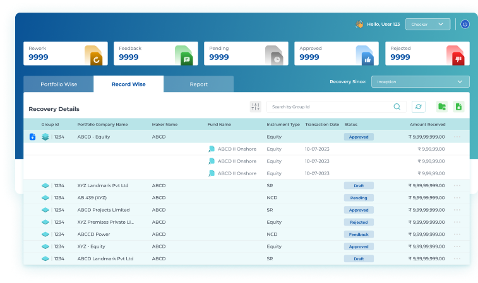Click the green folder icon
Image resolution: width=478 pixels, height=283 pixels.
[x=442, y=107]
